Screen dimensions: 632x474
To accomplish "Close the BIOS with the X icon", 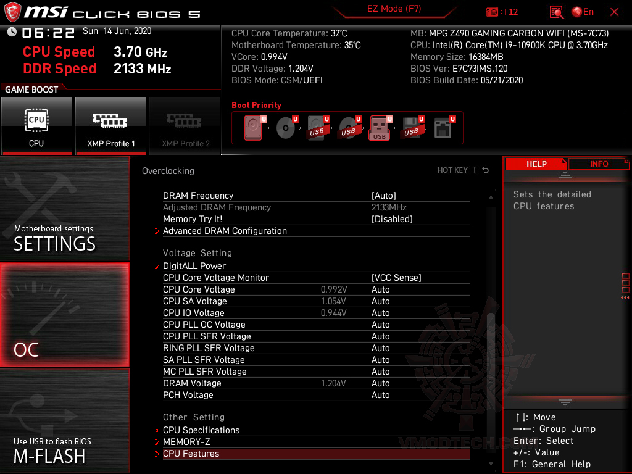I will click(x=614, y=12).
